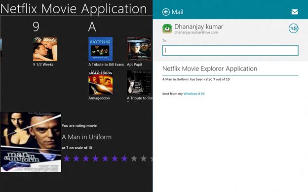Select the Armageddon movie poster
The image size is (308, 192).
[100, 83]
